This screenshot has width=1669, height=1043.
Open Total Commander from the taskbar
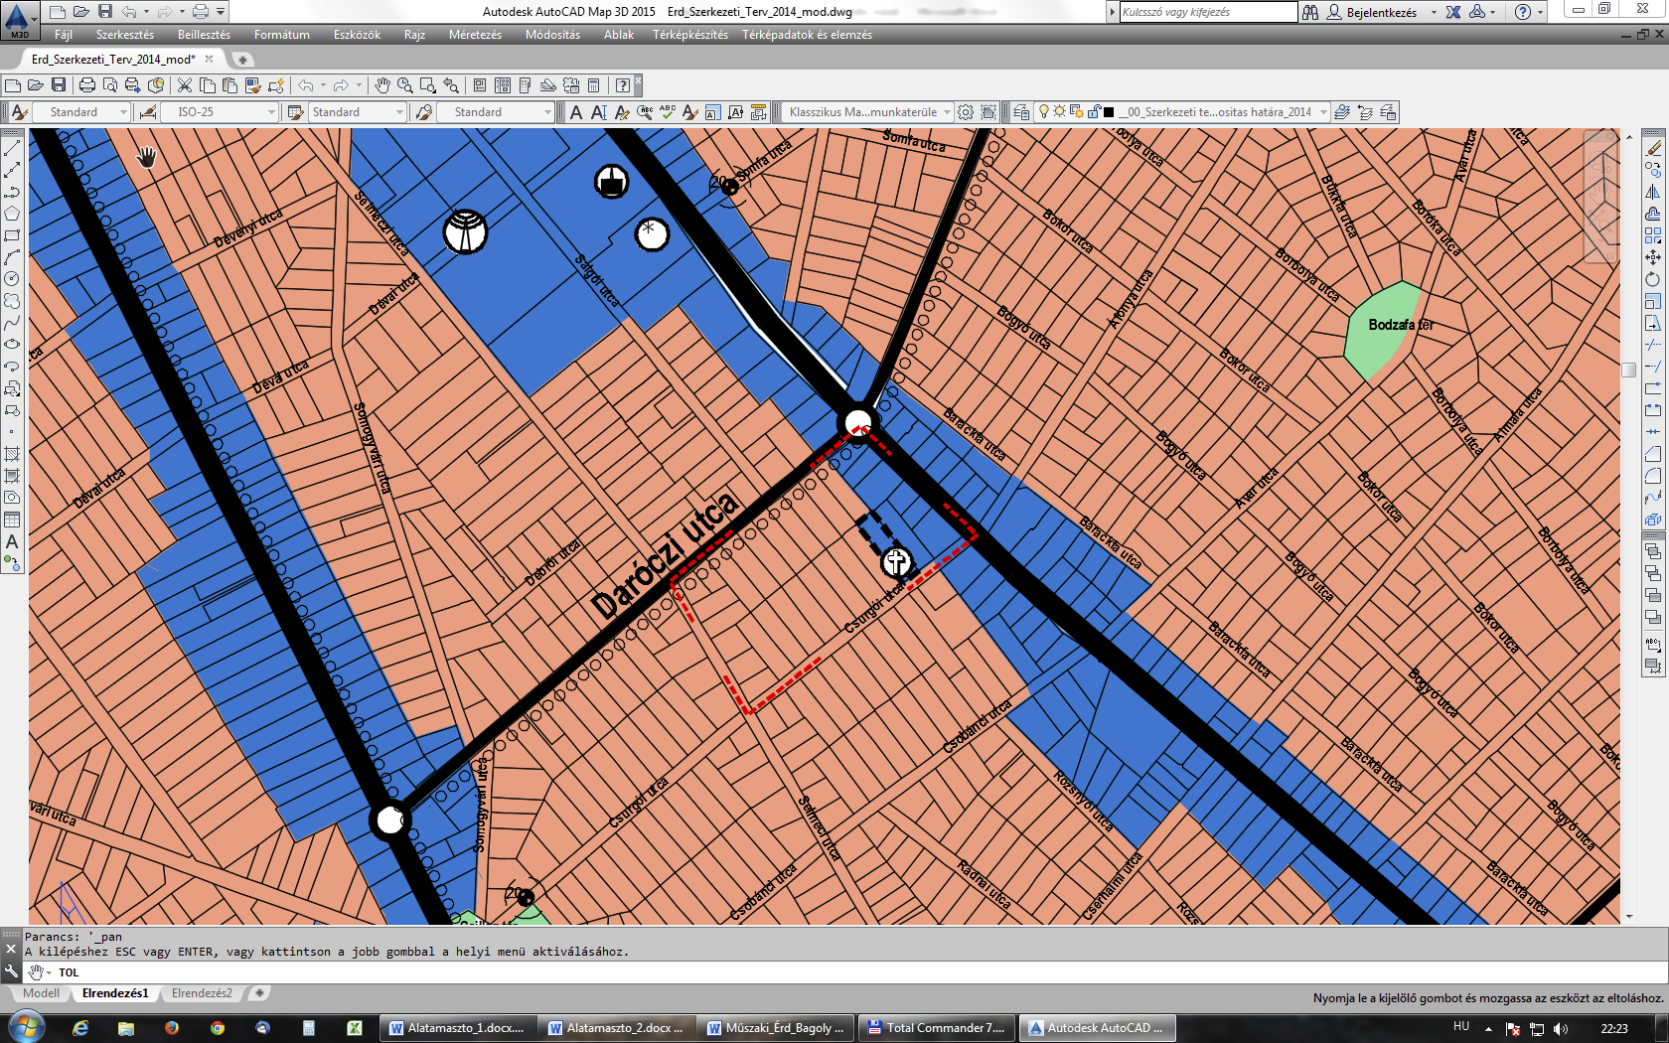click(937, 1028)
